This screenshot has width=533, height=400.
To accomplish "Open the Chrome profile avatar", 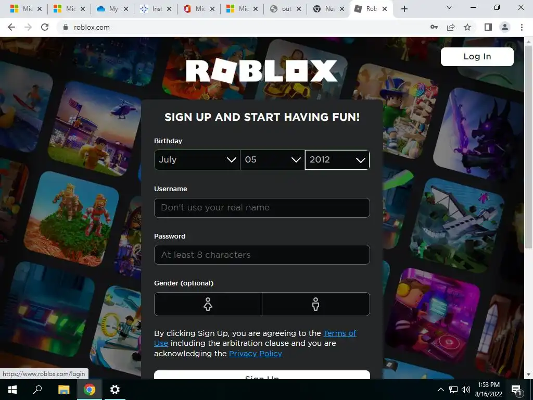I will click(x=505, y=27).
